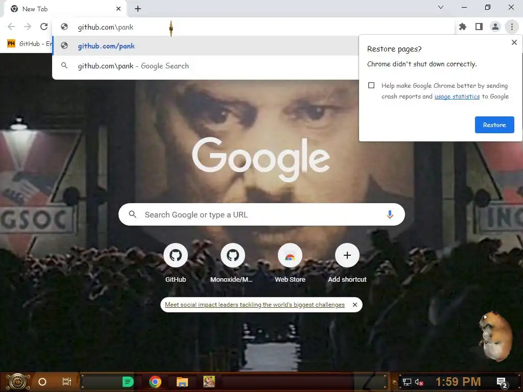Open Cortana circle icon on taskbar
The height and width of the screenshot is (392, 523).
point(42,382)
